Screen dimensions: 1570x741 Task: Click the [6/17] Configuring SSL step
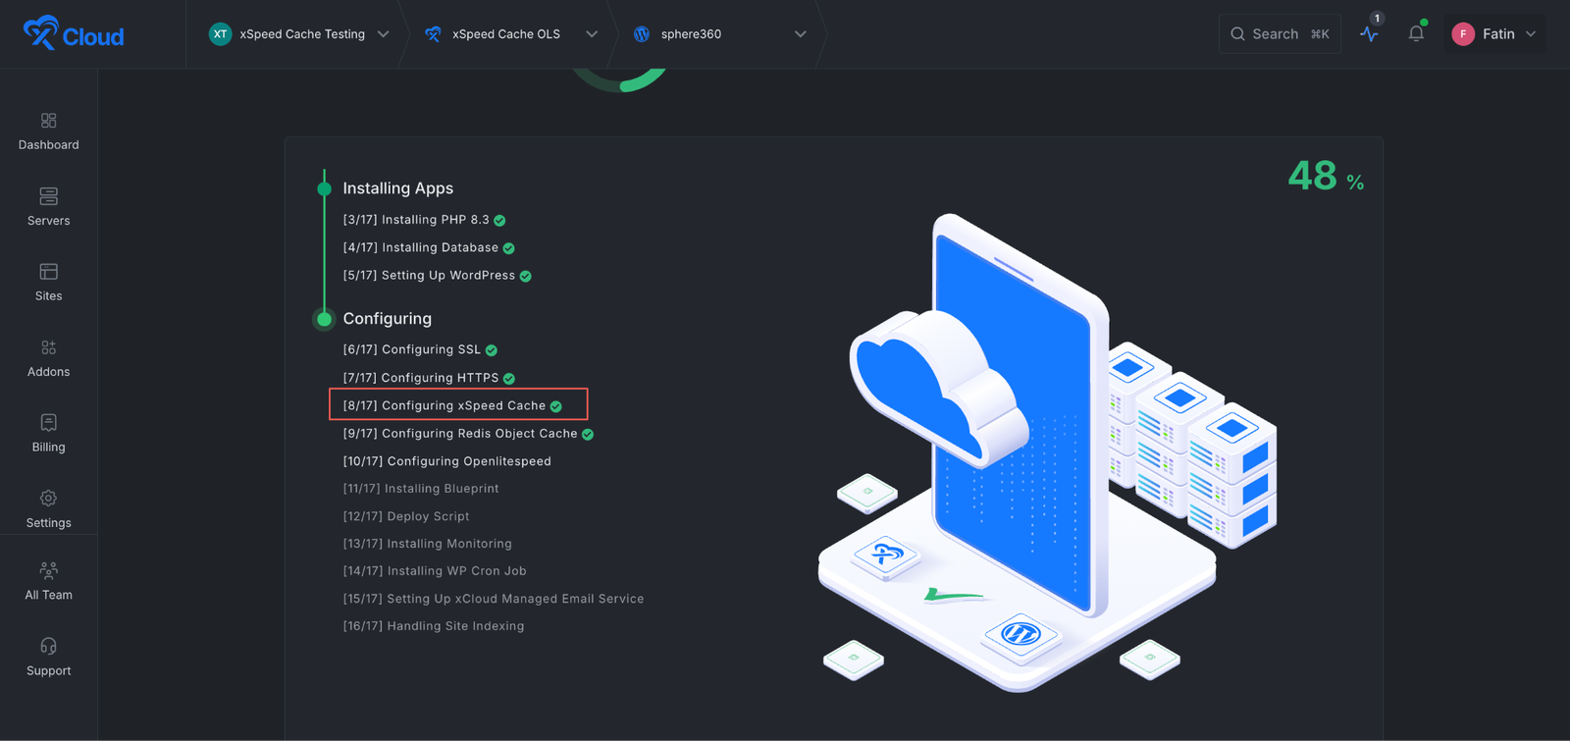(x=420, y=349)
